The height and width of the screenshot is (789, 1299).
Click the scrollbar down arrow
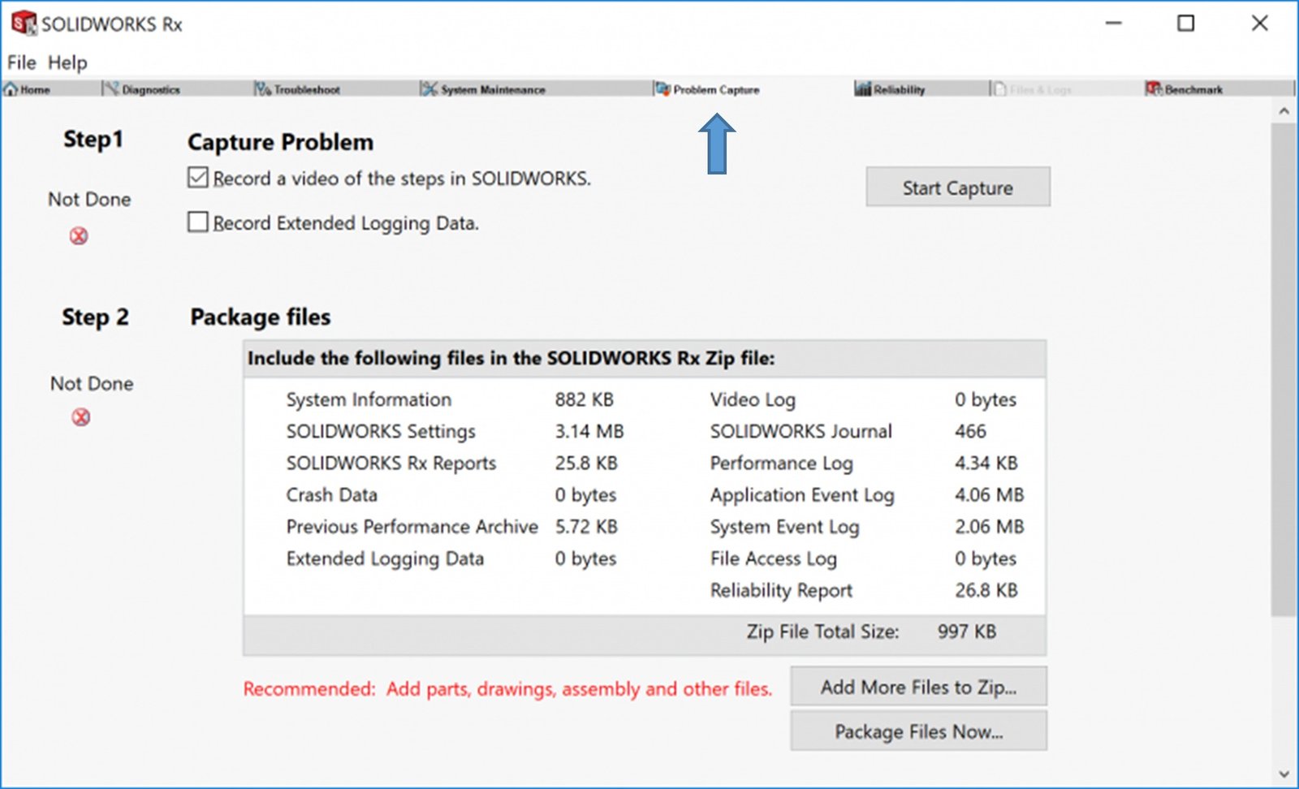pyautogui.click(x=1284, y=774)
